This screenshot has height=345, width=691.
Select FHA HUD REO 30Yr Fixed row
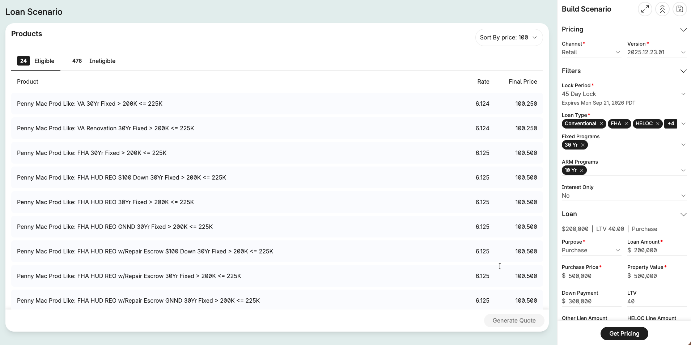277,202
